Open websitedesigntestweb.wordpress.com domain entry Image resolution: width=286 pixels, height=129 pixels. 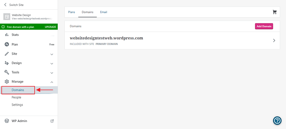coord(172,41)
